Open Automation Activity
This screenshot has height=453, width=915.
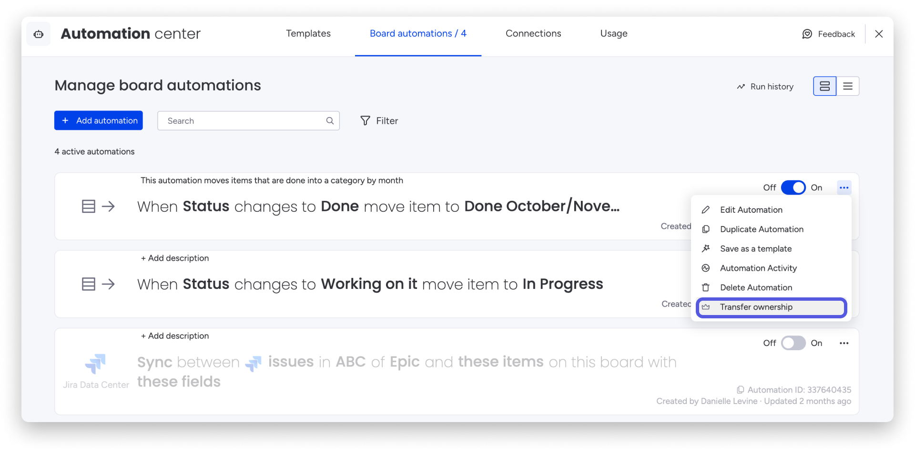[771, 268]
